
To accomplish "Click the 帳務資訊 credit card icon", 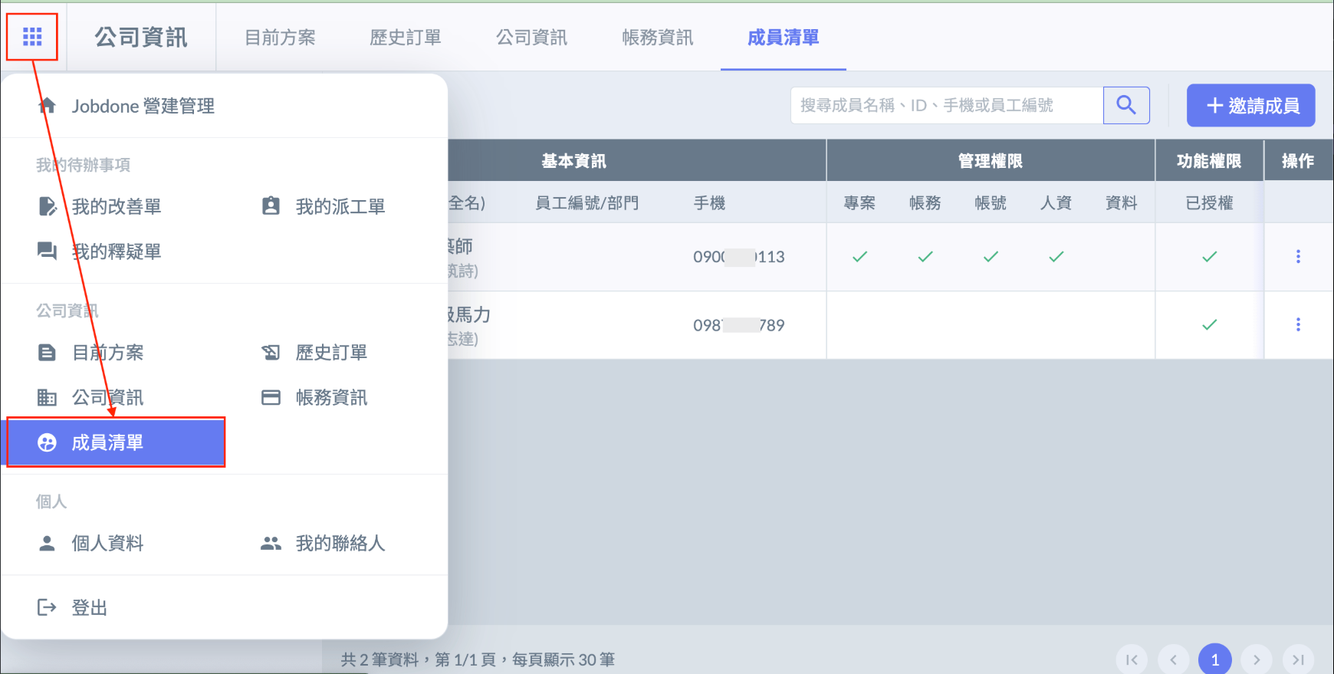I will (271, 397).
